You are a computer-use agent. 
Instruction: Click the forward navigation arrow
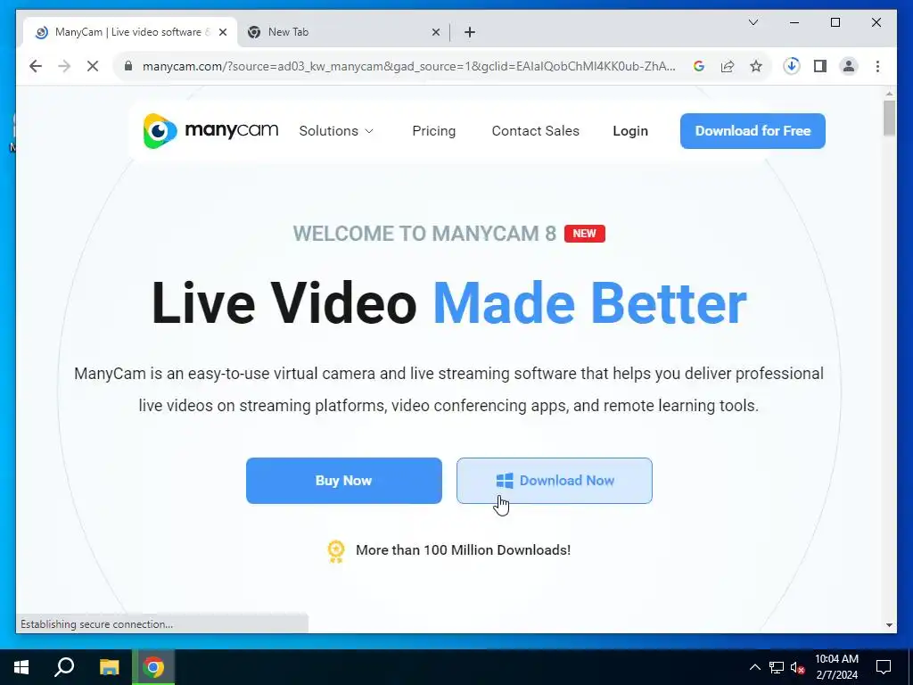[x=64, y=66]
